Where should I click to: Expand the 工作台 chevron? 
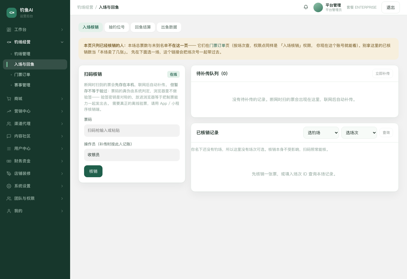point(62,30)
